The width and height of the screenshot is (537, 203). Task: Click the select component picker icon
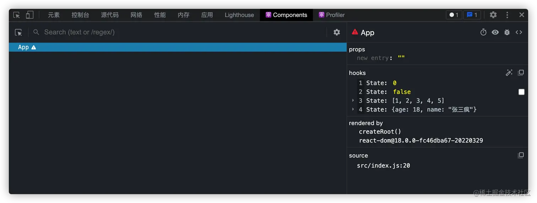click(x=18, y=32)
